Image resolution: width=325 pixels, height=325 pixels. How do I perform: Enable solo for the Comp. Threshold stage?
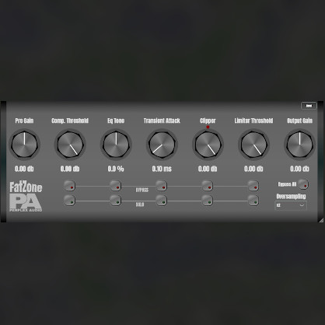coord(69,201)
